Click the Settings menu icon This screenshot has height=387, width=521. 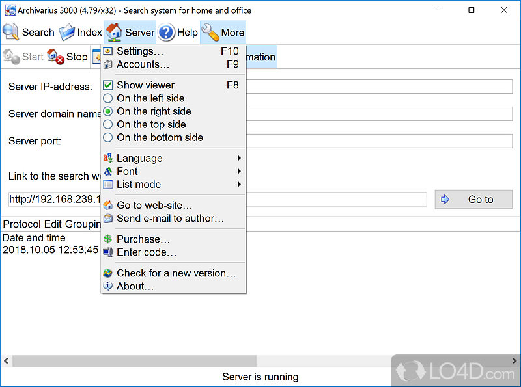pyautogui.click(x=107, y=51)
